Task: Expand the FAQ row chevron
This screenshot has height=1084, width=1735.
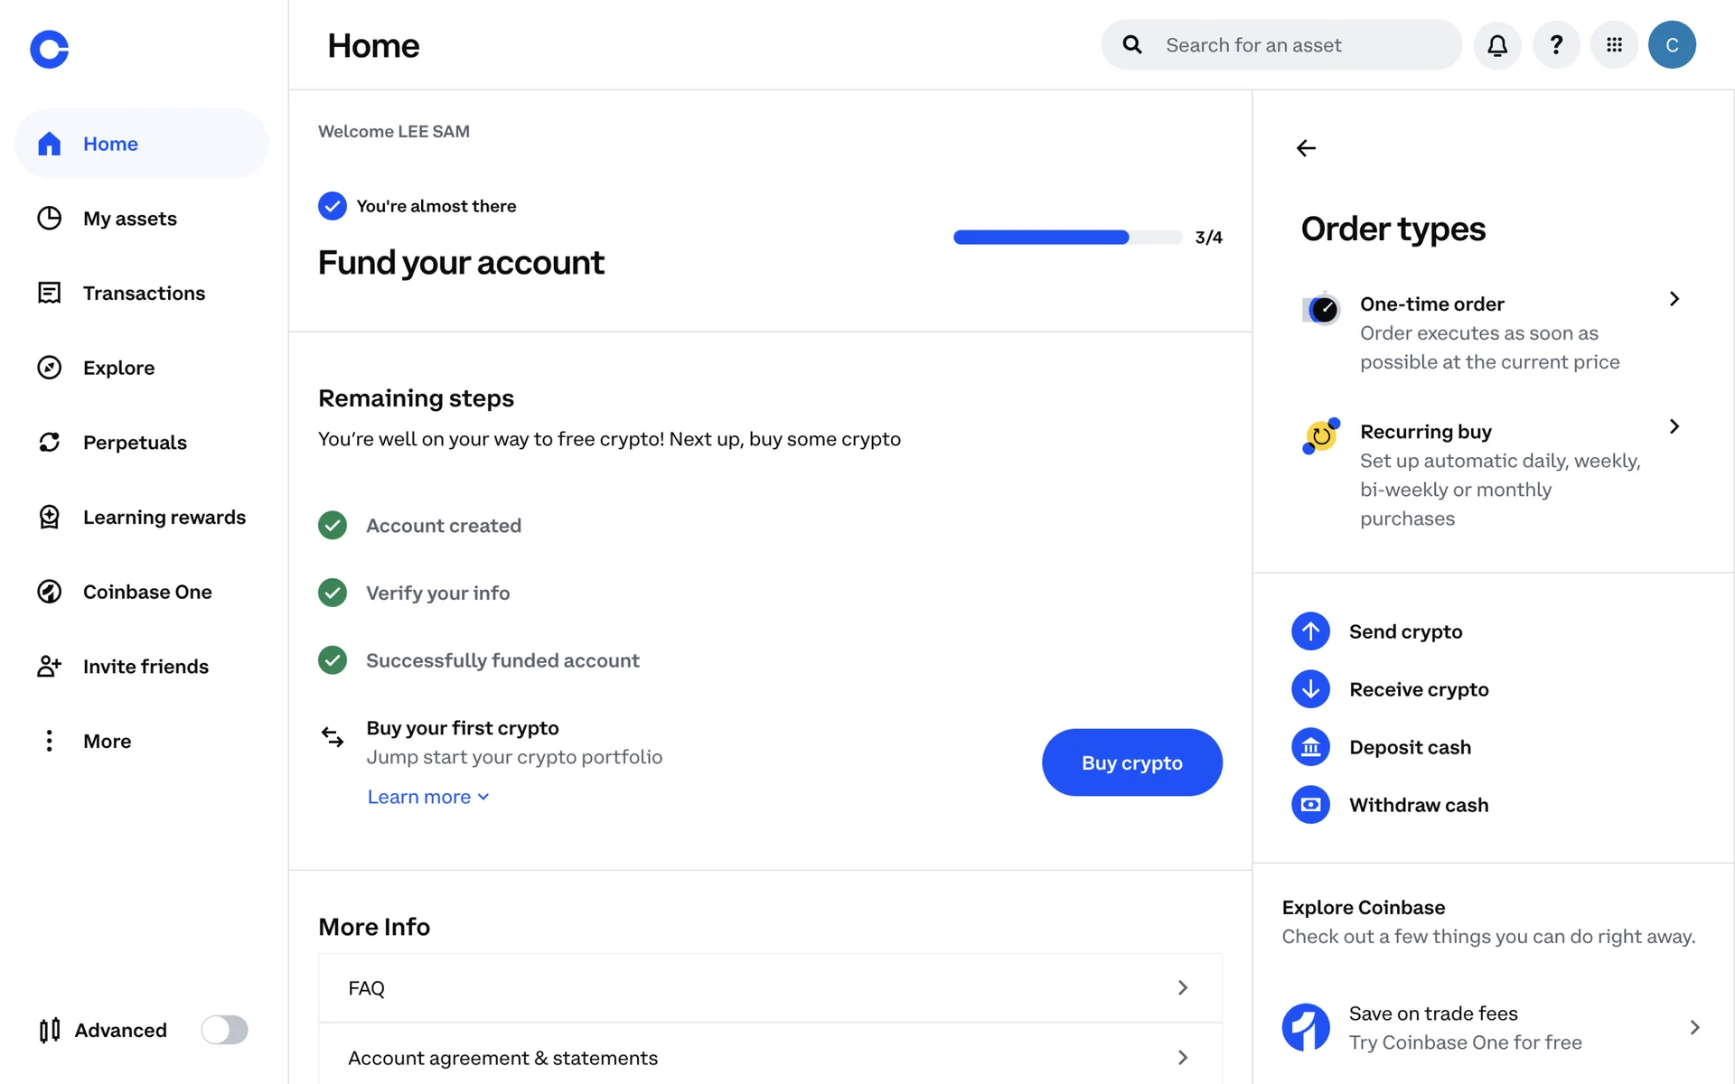Action: tap(1182, 988)
